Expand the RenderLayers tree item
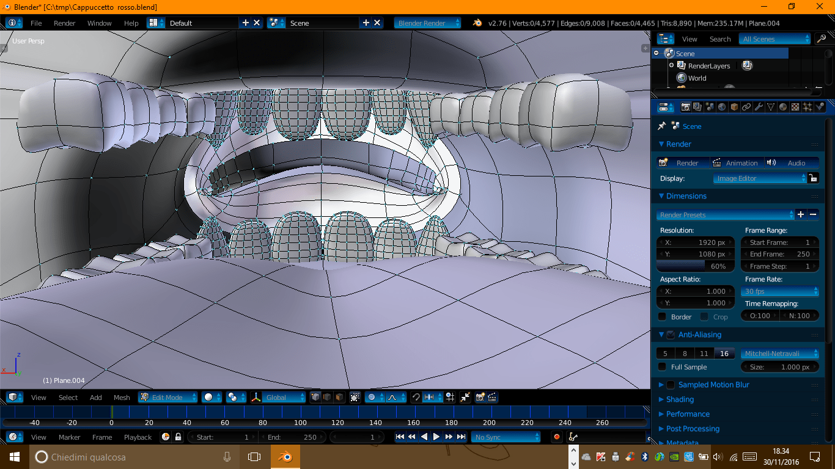Screen dimensions: 835x469 [x=671, y=65]
